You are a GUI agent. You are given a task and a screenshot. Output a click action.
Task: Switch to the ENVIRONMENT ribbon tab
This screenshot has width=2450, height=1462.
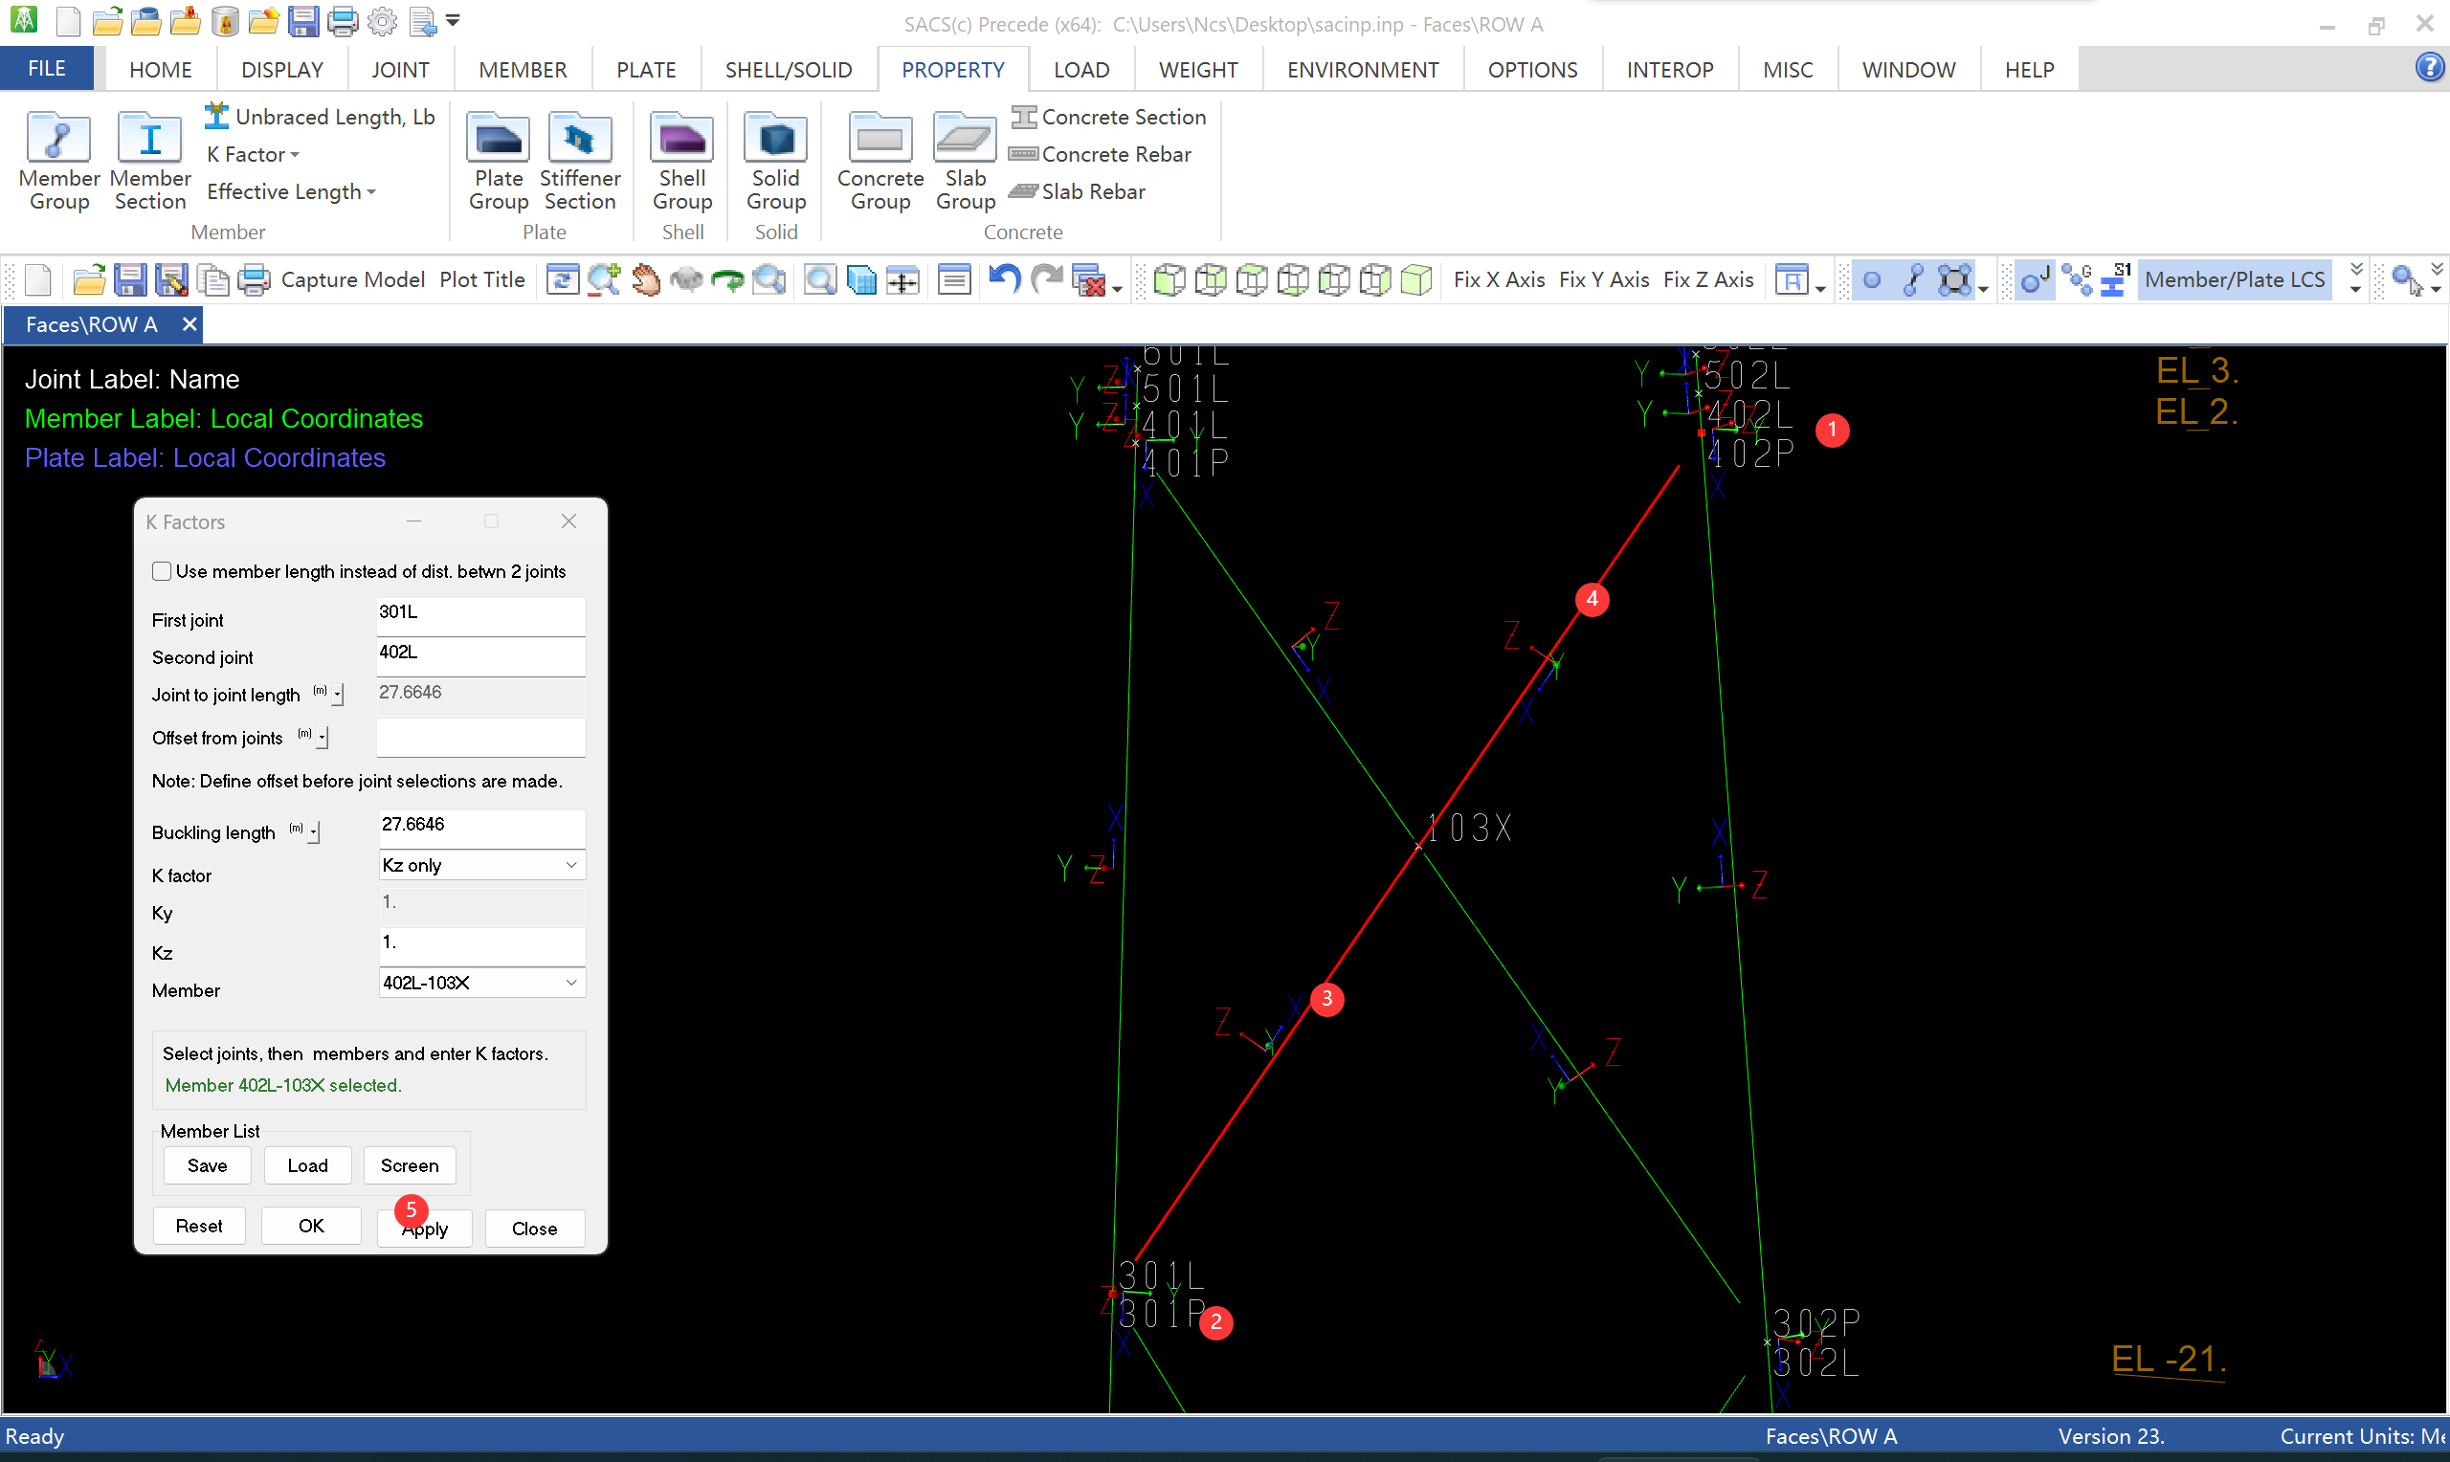pos(1362,70)
